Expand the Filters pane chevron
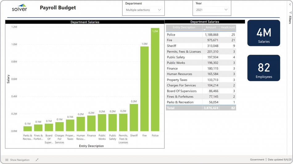Image resolution: width=293 pixels, height=164 pixels. coord(290,4)
